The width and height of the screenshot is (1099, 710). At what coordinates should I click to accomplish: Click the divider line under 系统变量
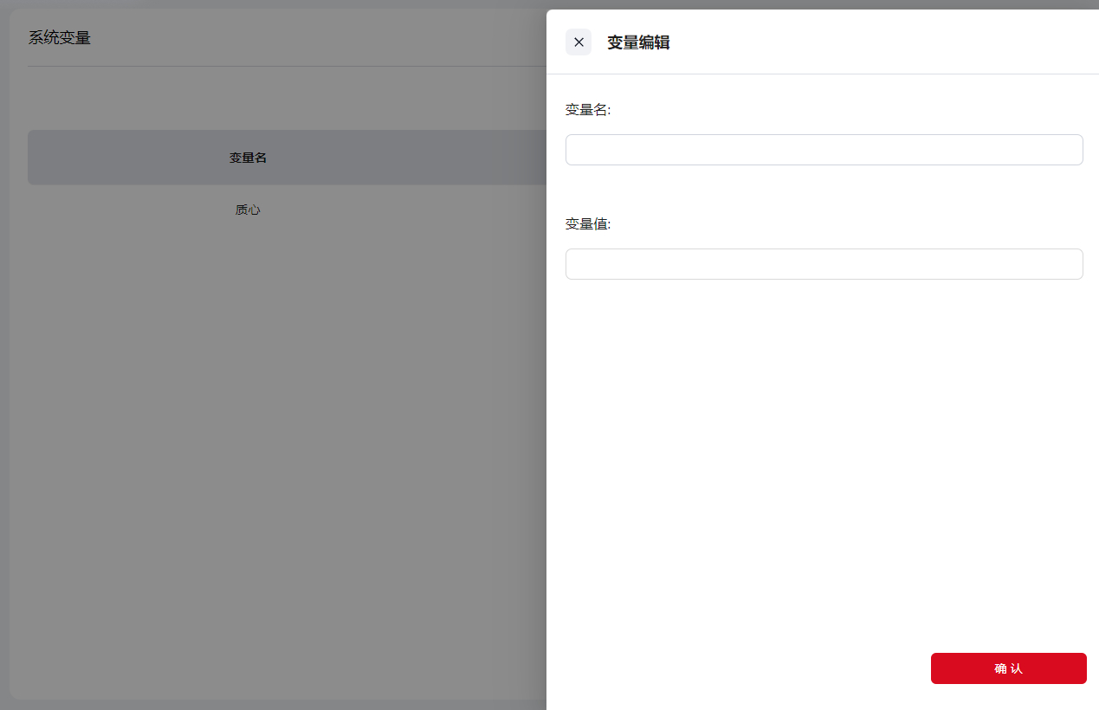pyautogui.click(x=286, y=66)
